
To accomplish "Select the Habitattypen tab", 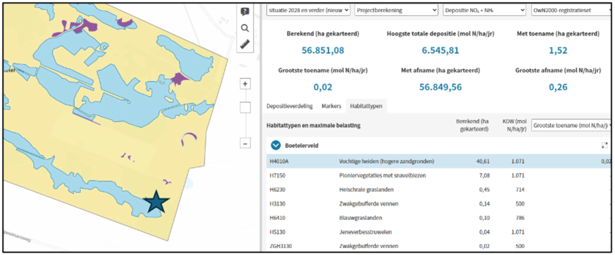I will [x=366, y=106].
